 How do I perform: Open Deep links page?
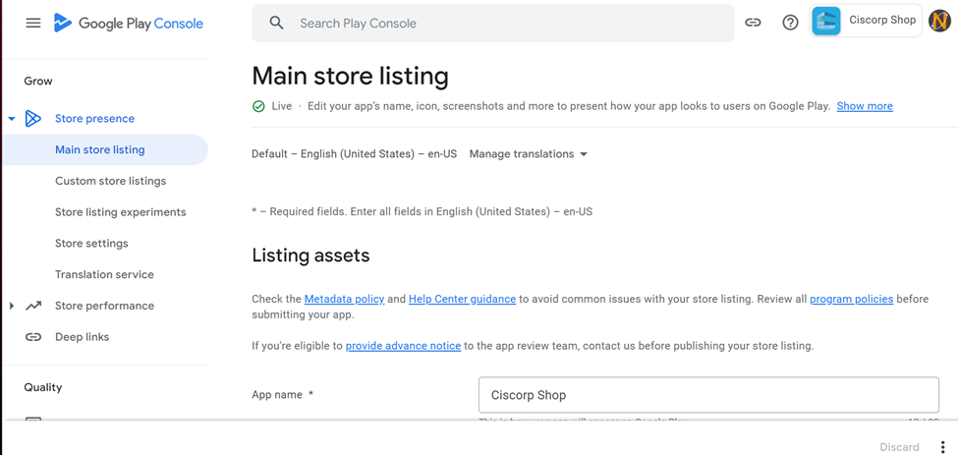pos(82,336)
